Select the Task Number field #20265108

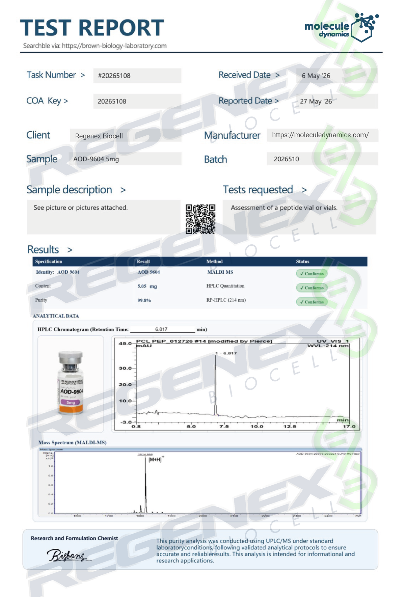point(137,76)
